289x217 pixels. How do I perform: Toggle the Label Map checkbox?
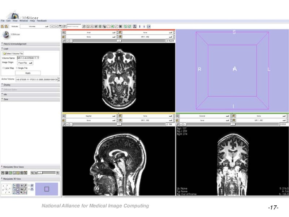tap(3, 68)
